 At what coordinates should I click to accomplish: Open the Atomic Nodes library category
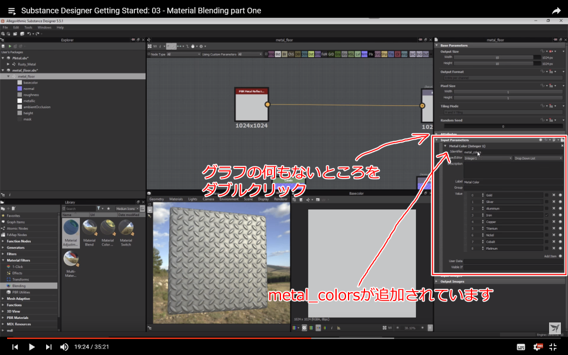17,228
